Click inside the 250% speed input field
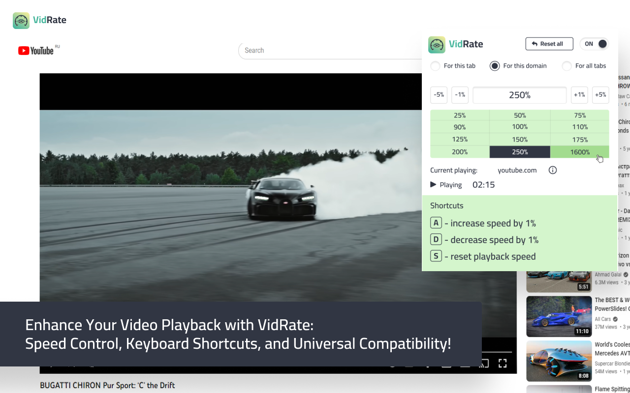The width and height of the screenshot is (630, 393). (520, 95)
